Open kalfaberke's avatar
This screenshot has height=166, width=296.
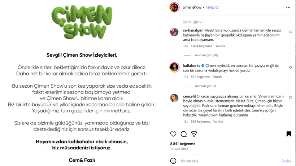[x=174, y=67]
